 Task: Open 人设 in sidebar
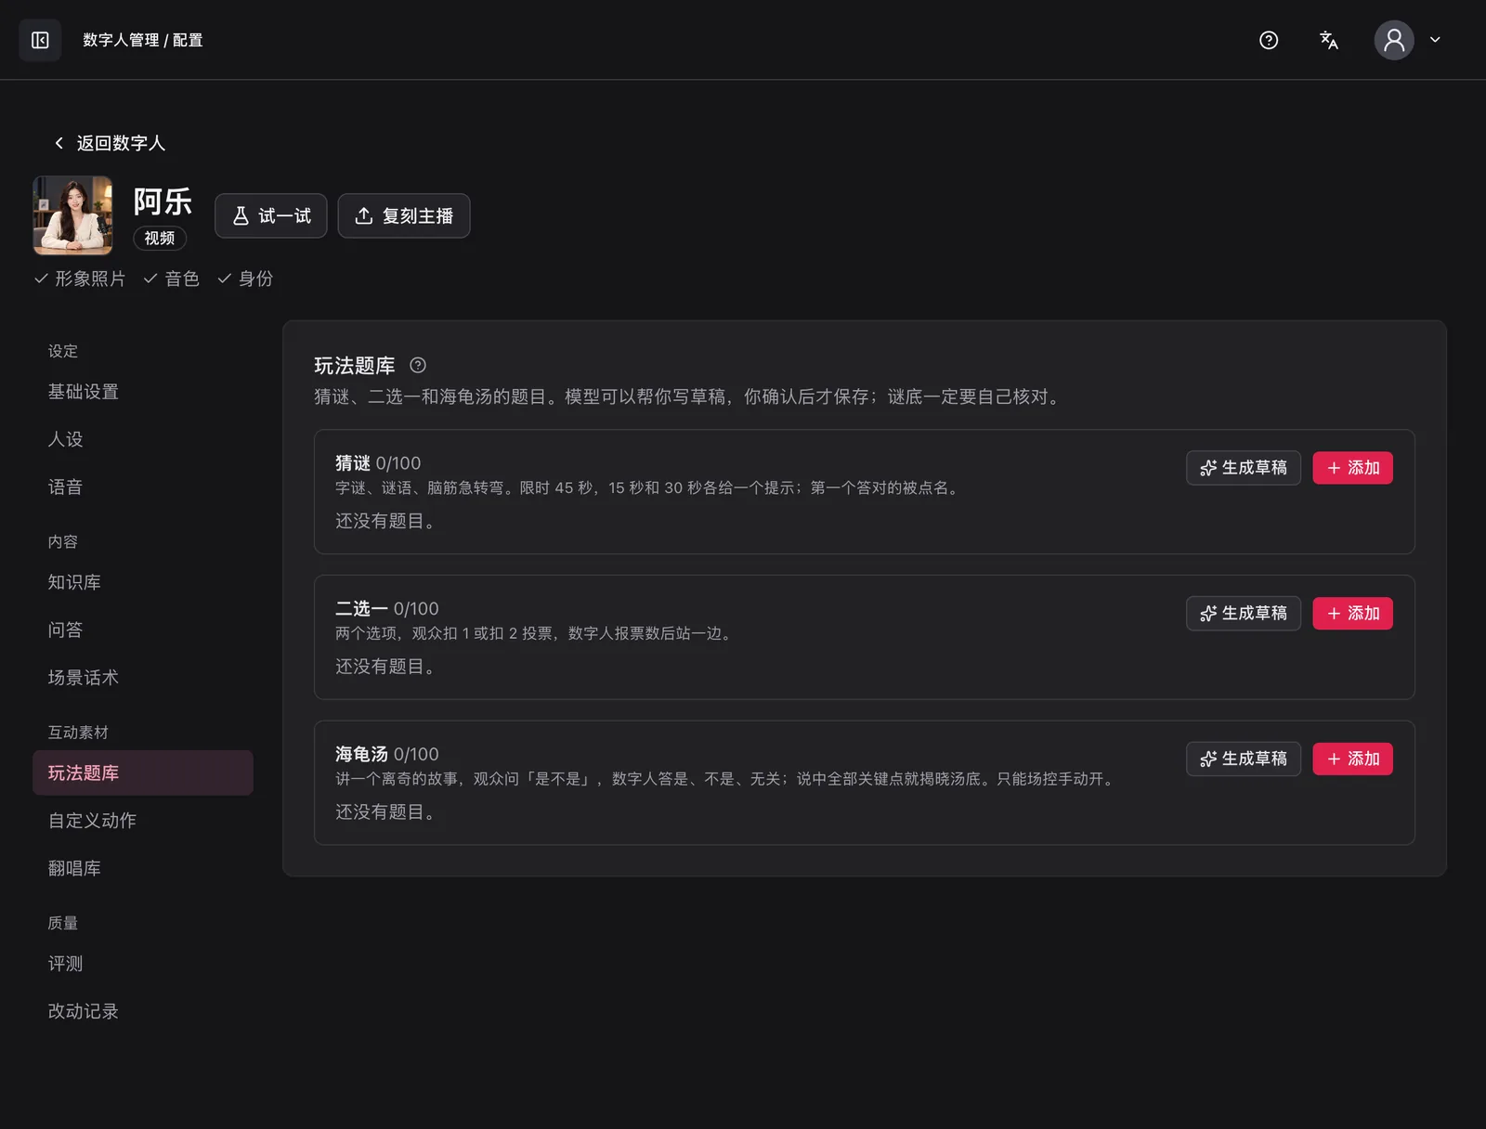143,439
